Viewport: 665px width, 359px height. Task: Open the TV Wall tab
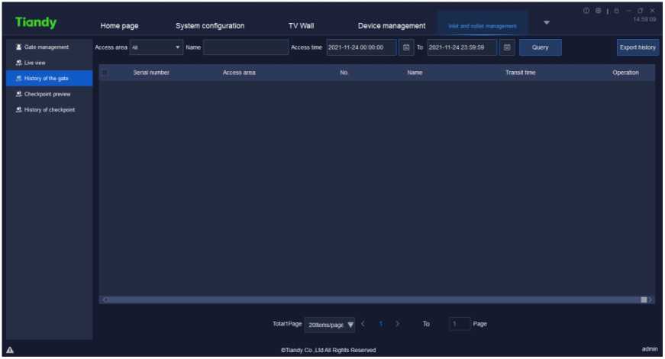pos(301,26)
